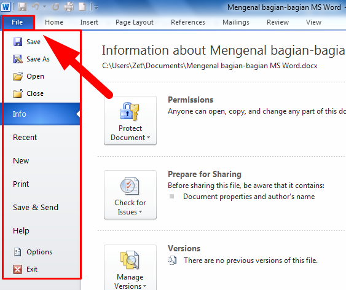The width and height of the screenshot is (346, 290).
Task: Switch to the Insert tab
Action: point(89,22)
